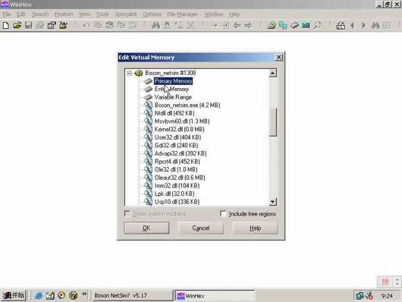Open the File Manager menu
Screen dimensions: 402x302
183,14
